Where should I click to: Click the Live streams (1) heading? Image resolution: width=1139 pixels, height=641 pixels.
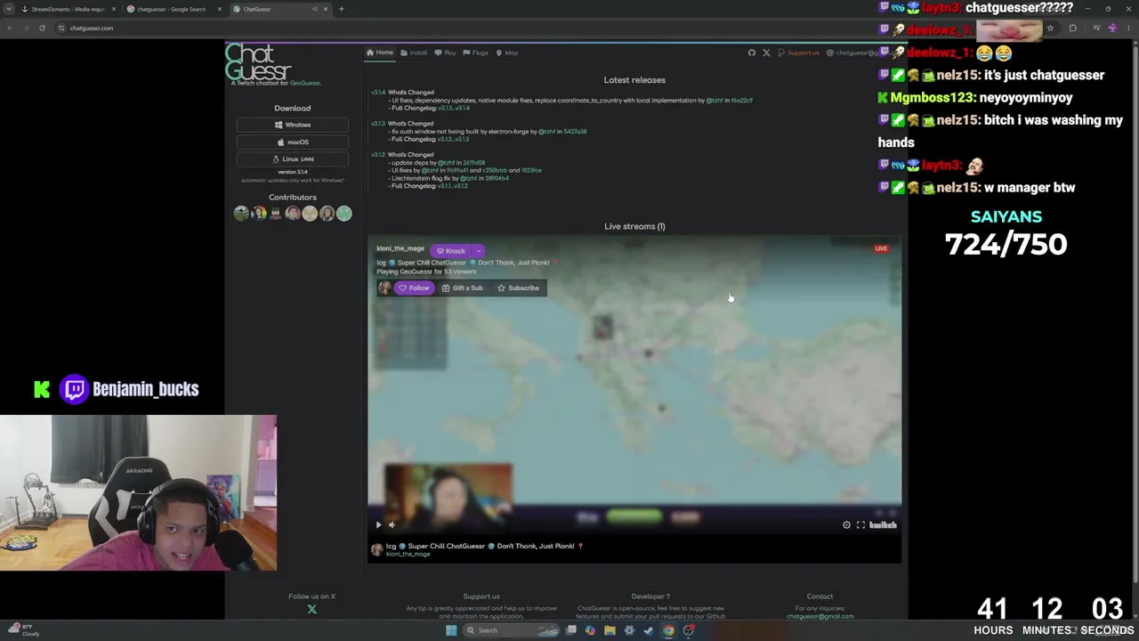[x=634, y=226]
